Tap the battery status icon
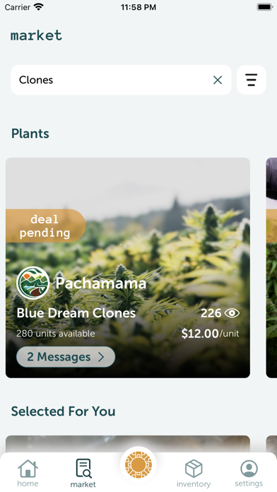The height and width of the screenshot is (492, 277). tap(265, 7)
